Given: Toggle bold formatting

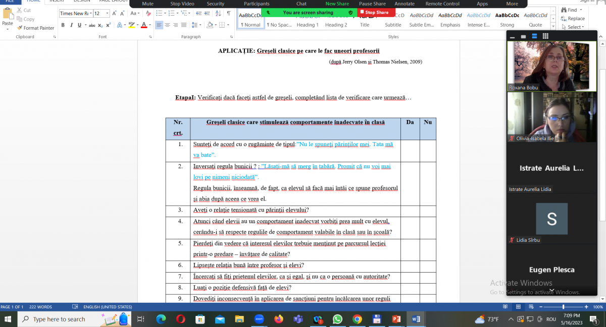Looking at the screenshot, I should tap(63, 25).
